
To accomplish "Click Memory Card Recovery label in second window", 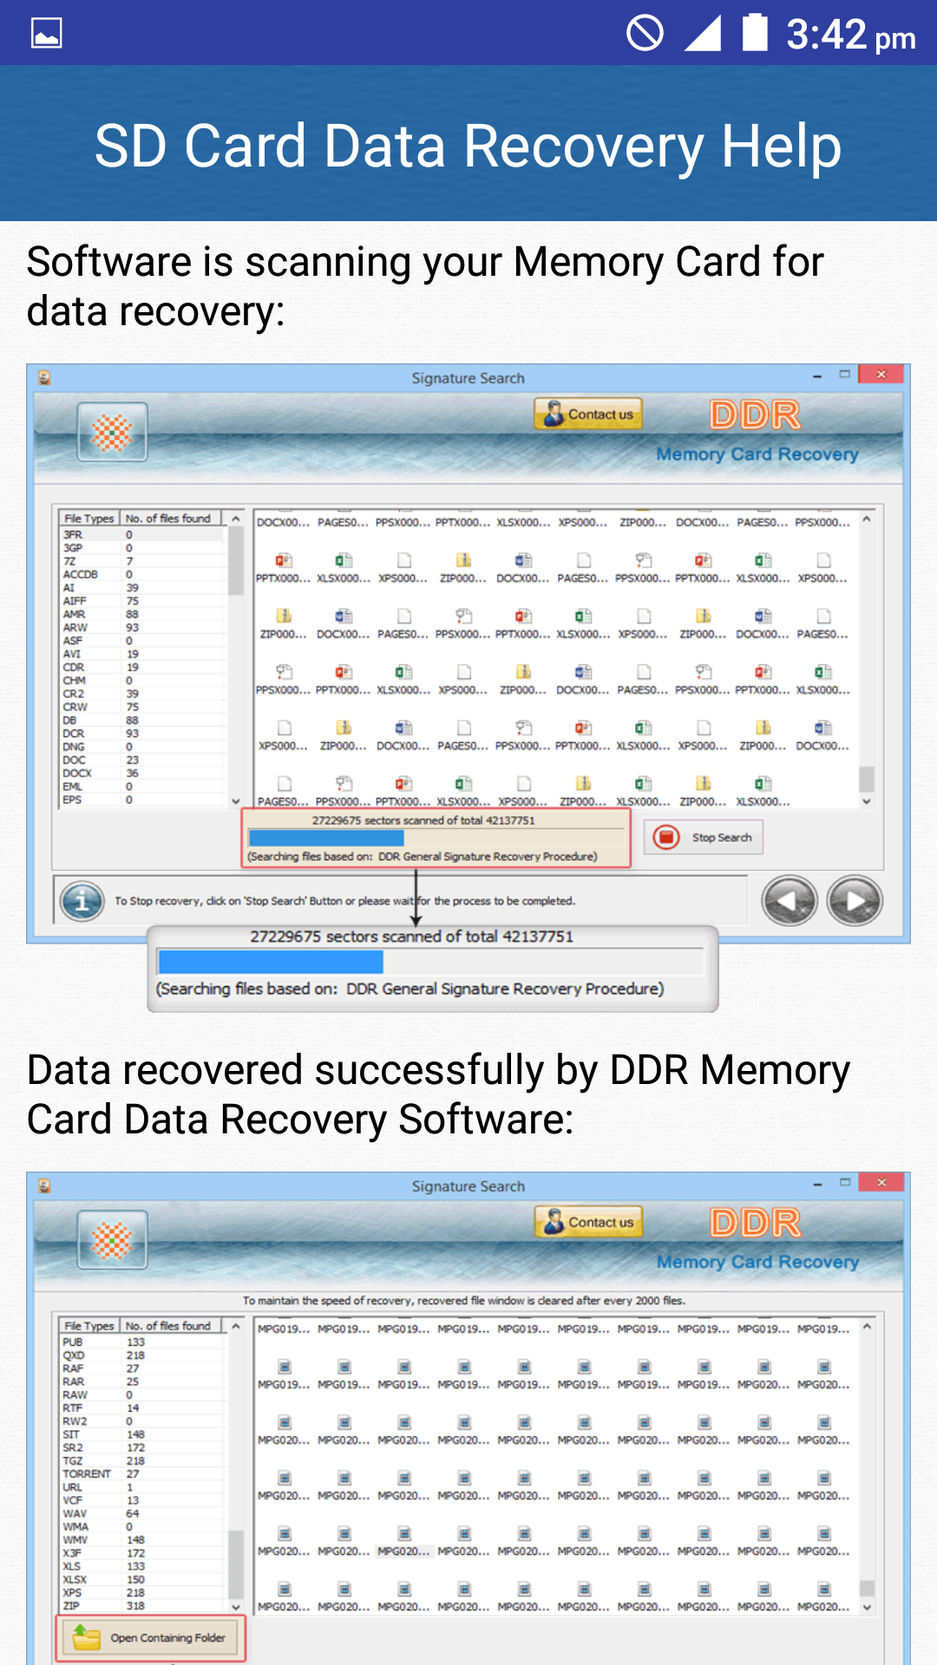I will [x=757, y=1262].
